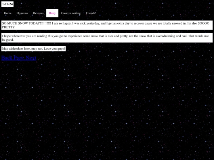Viewport: 214px width, 160px height.
Task: Go to the Prev. diary entry
Action: (19, 58)
